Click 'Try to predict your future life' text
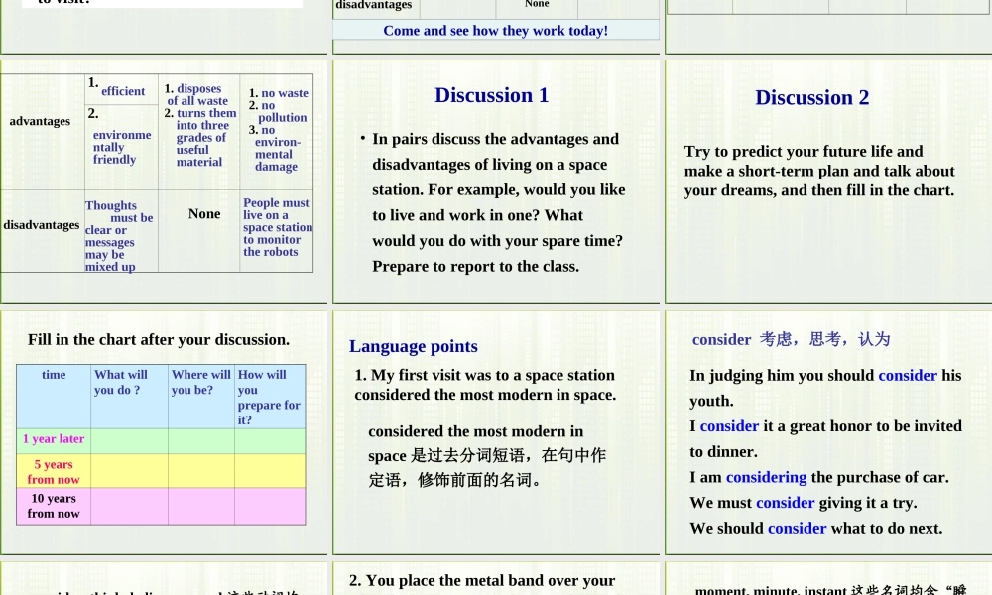This screenshot has width=992, height=595. pos(819,171)
